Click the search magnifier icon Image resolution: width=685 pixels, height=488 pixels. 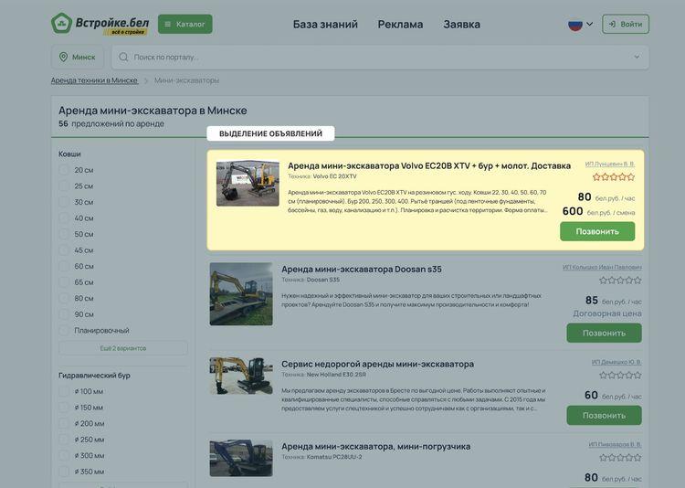123,57
